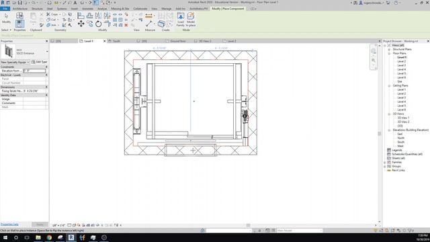Click the red Delete X icon
This screenshot has width=430, height=242.
pos(126,25)
